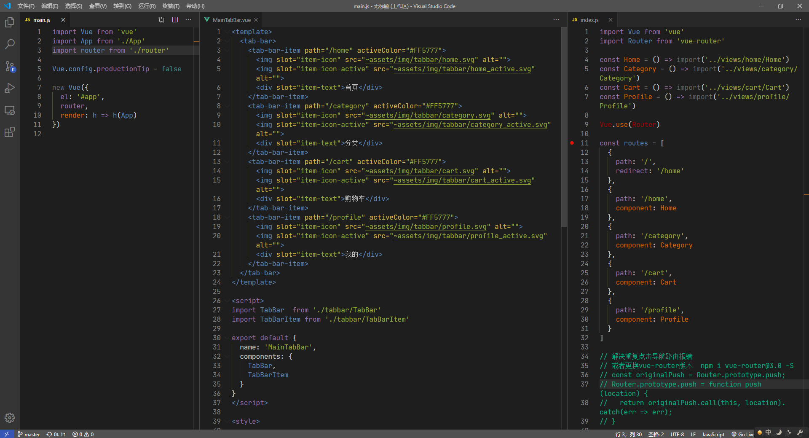Toggle the breakpoint on line 11 of index.js
This screenshot has height=438, width=809.
click(x=572, y=143)
